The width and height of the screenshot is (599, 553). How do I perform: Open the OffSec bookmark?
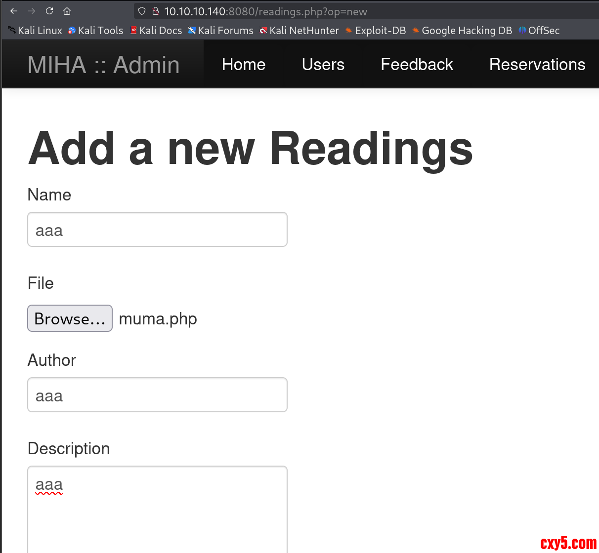[x=539, y=31]
